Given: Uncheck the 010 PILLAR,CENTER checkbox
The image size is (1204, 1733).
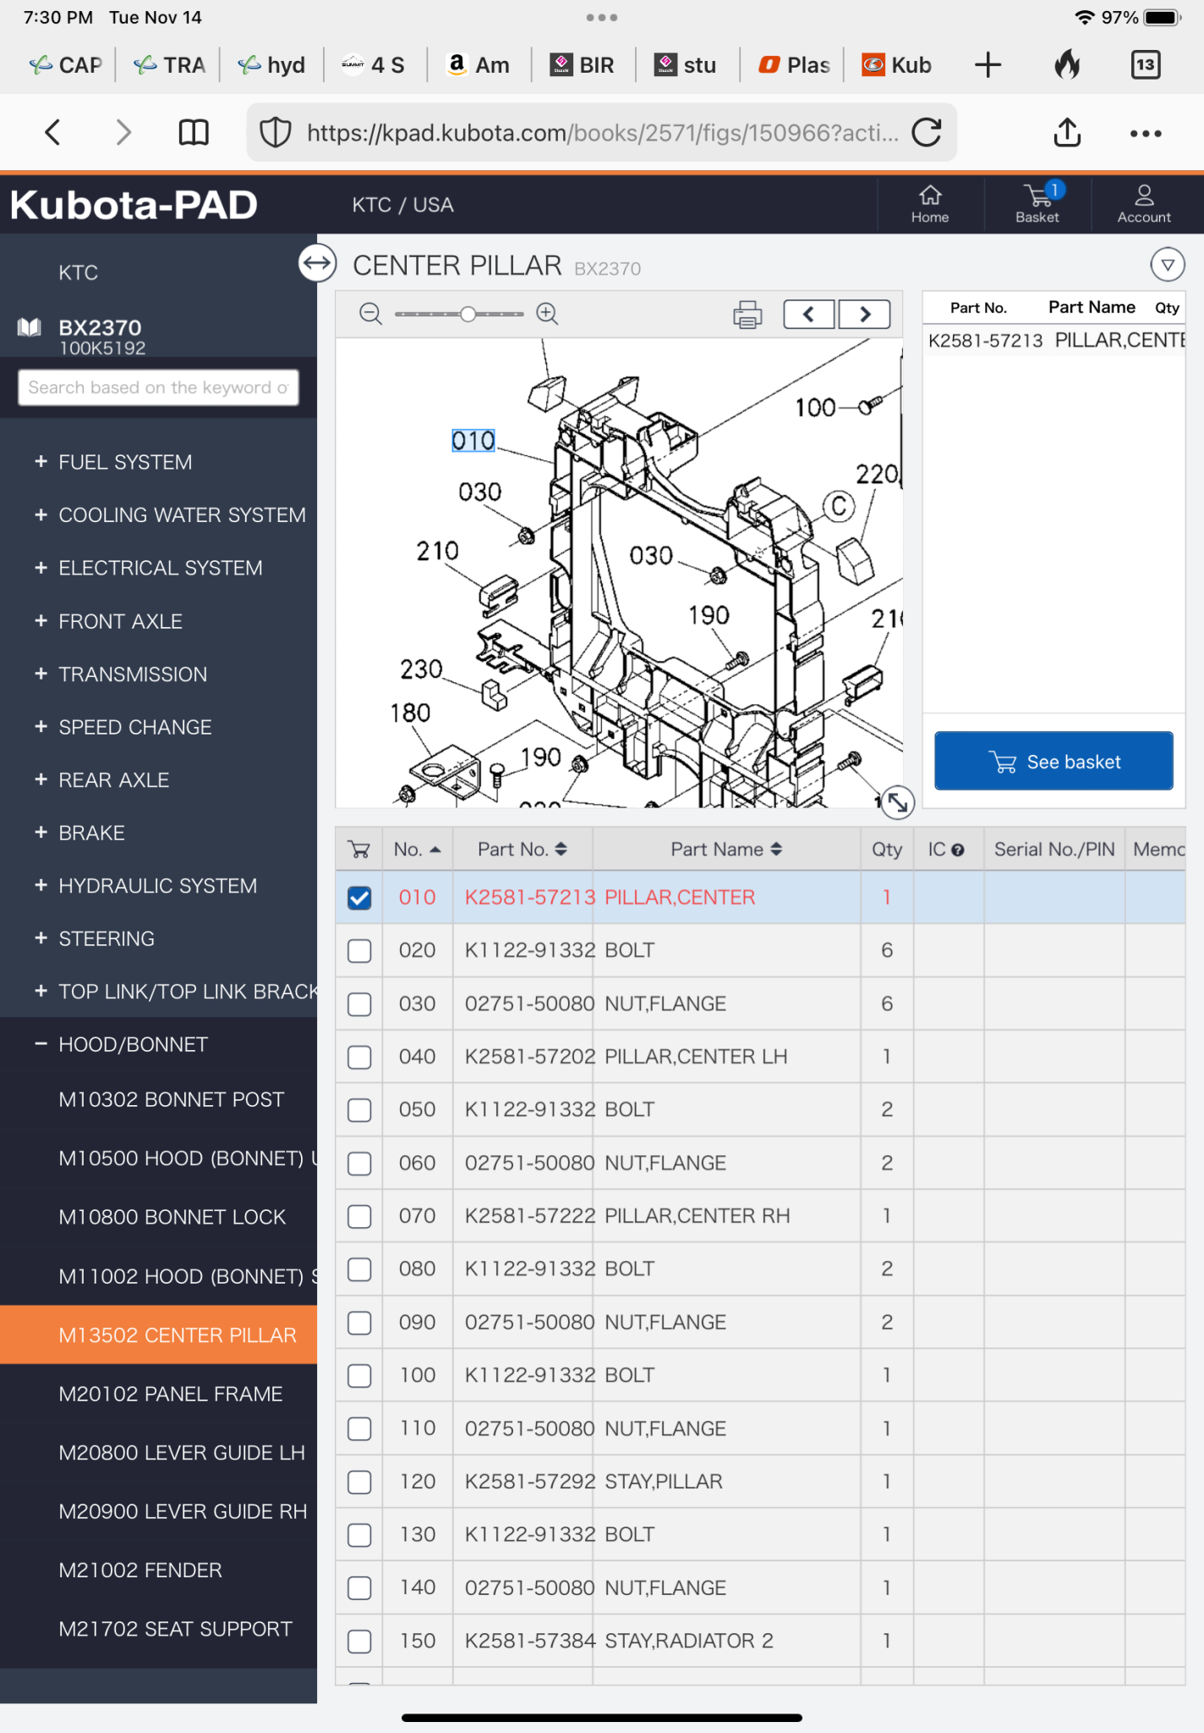Looking at the screenshot, I should [x=359, y=898].
